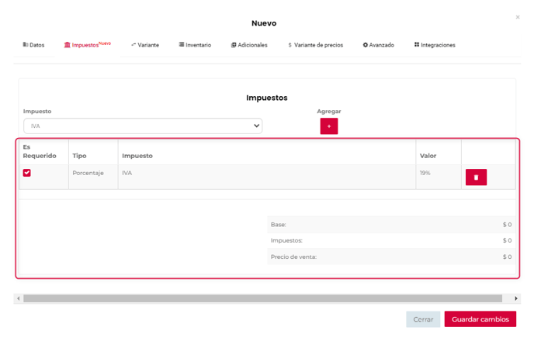Select the Integraciones tab
The image size is (534, 341).
[x=435, y=45]
